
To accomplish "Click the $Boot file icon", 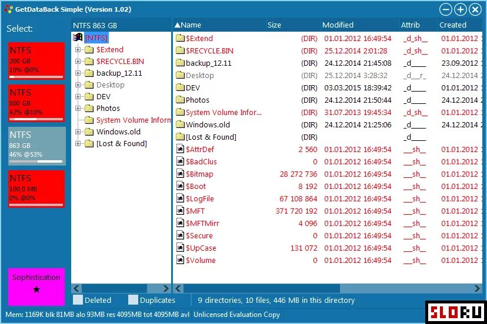I will [x=180, y=186].
